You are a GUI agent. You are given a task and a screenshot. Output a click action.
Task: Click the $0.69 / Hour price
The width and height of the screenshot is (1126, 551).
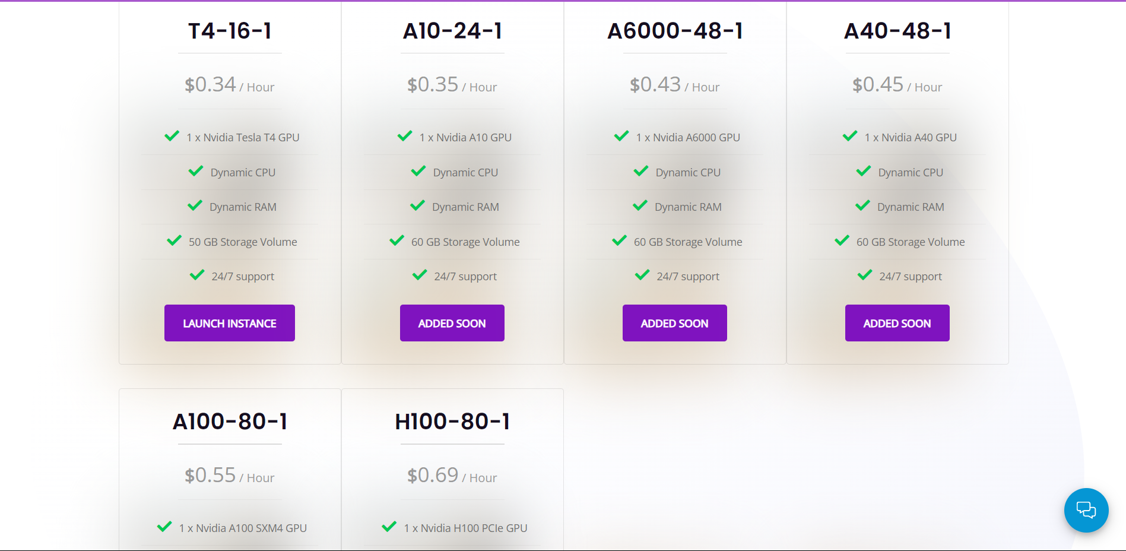pyautogui.click(x=452, y=476)
